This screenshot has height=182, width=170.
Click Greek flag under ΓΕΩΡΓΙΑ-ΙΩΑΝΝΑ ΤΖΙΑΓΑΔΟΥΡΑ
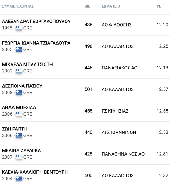click(x=19, y=49)
